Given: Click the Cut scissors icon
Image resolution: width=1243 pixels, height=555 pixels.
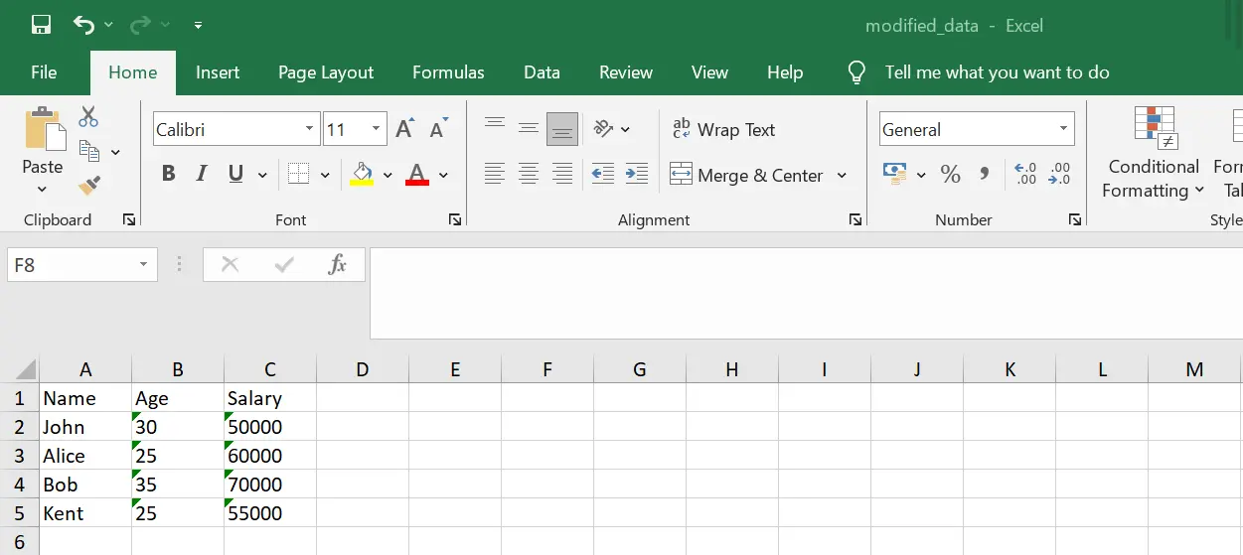Looking at the screenshot, I should coord(88,117).
